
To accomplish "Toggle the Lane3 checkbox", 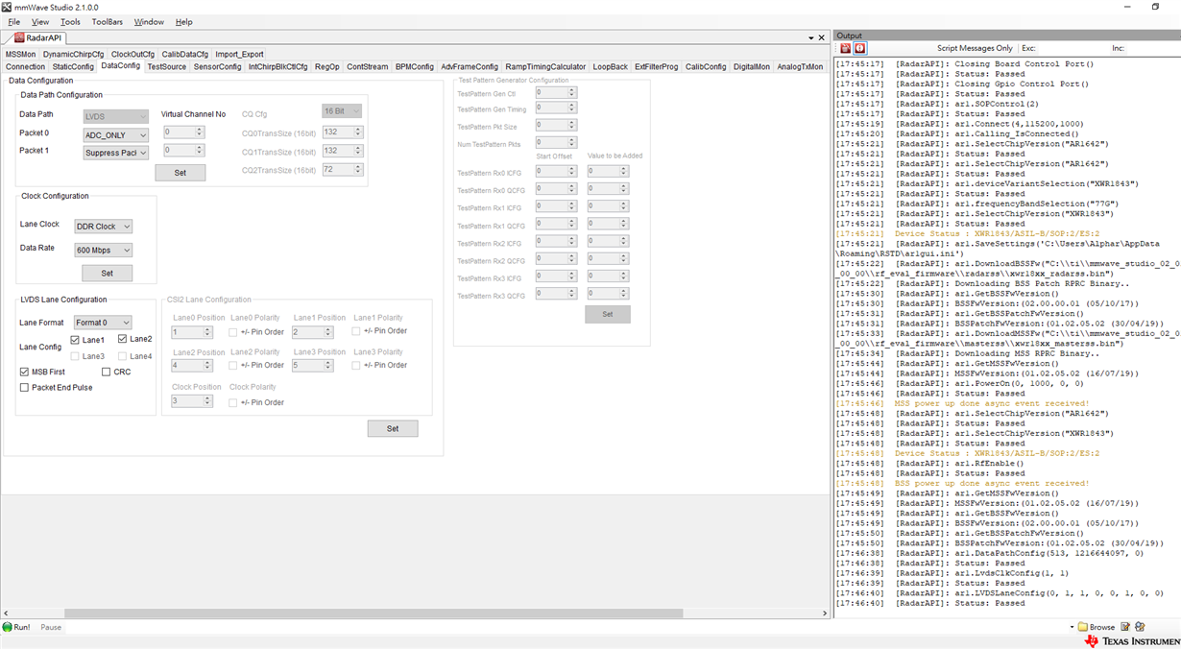I will pos(76,356).
